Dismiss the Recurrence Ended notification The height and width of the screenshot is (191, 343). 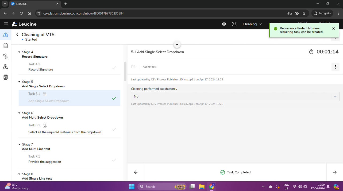pos(333,28)
